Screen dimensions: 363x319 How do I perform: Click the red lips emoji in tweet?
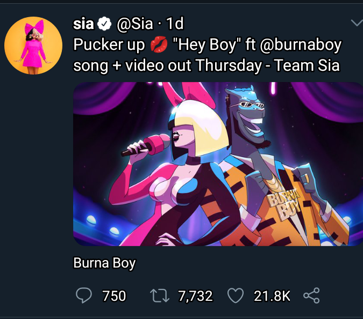pos(159,46)
